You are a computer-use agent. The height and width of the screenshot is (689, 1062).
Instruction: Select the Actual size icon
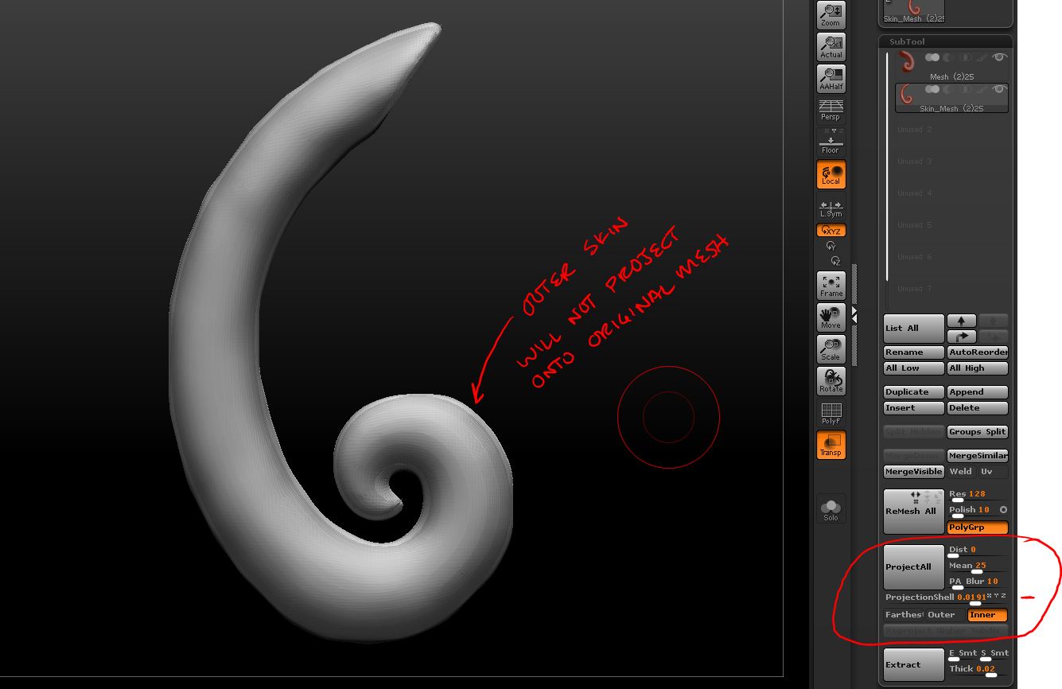pyautogui.click(x=831, y=47)
